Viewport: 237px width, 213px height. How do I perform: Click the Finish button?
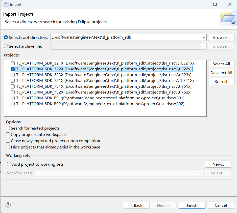tap(192, 205)
